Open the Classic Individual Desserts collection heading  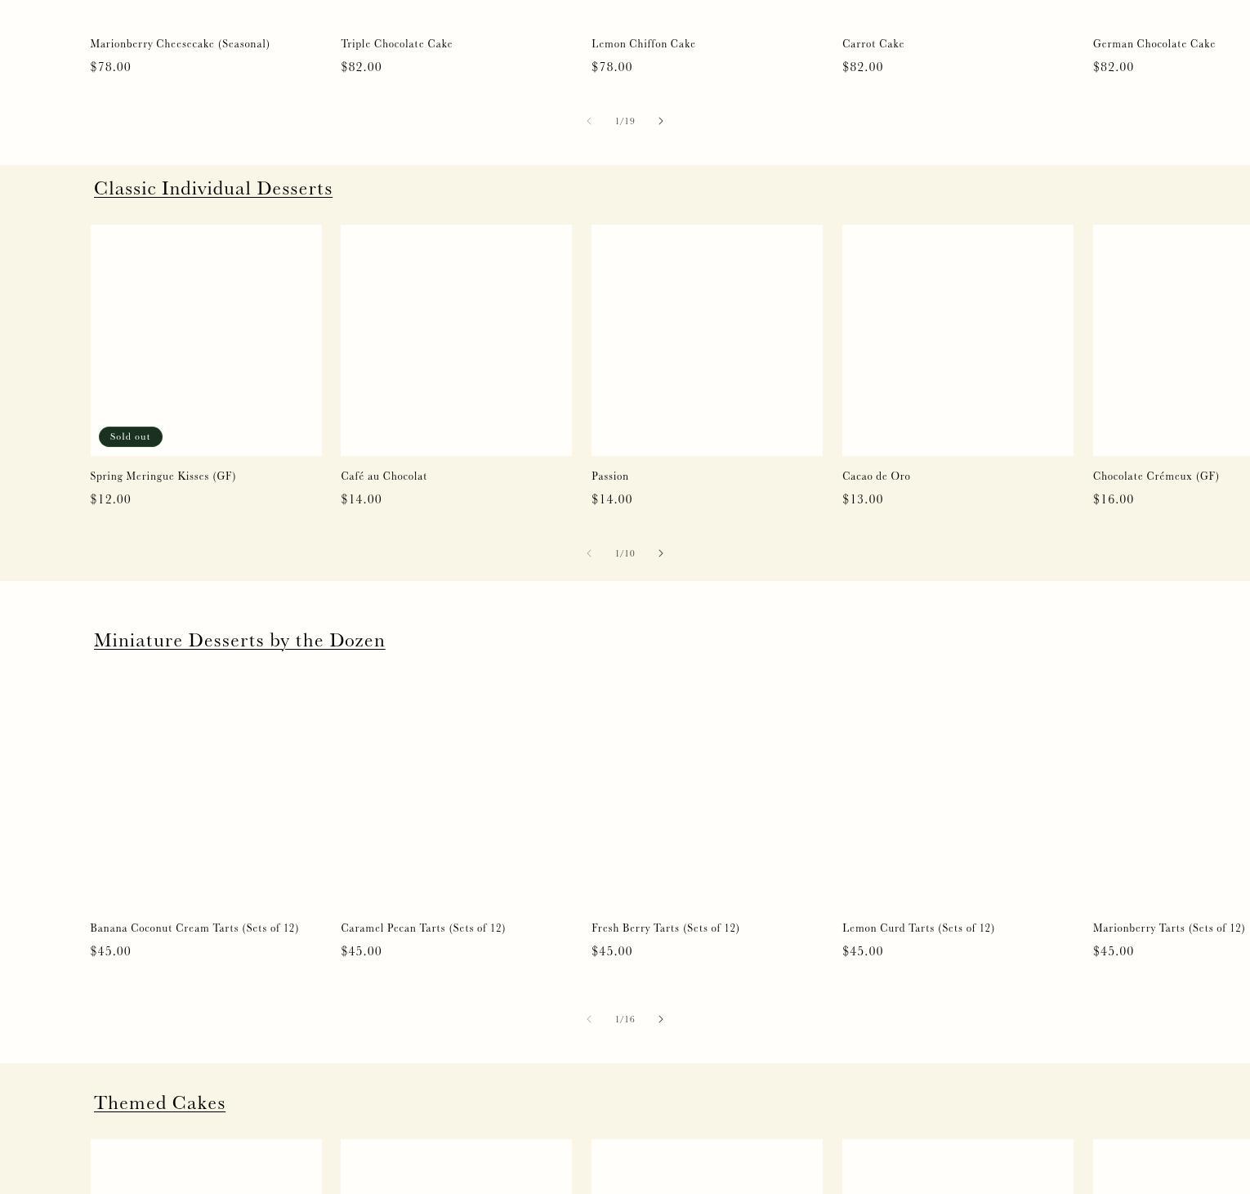213,188
